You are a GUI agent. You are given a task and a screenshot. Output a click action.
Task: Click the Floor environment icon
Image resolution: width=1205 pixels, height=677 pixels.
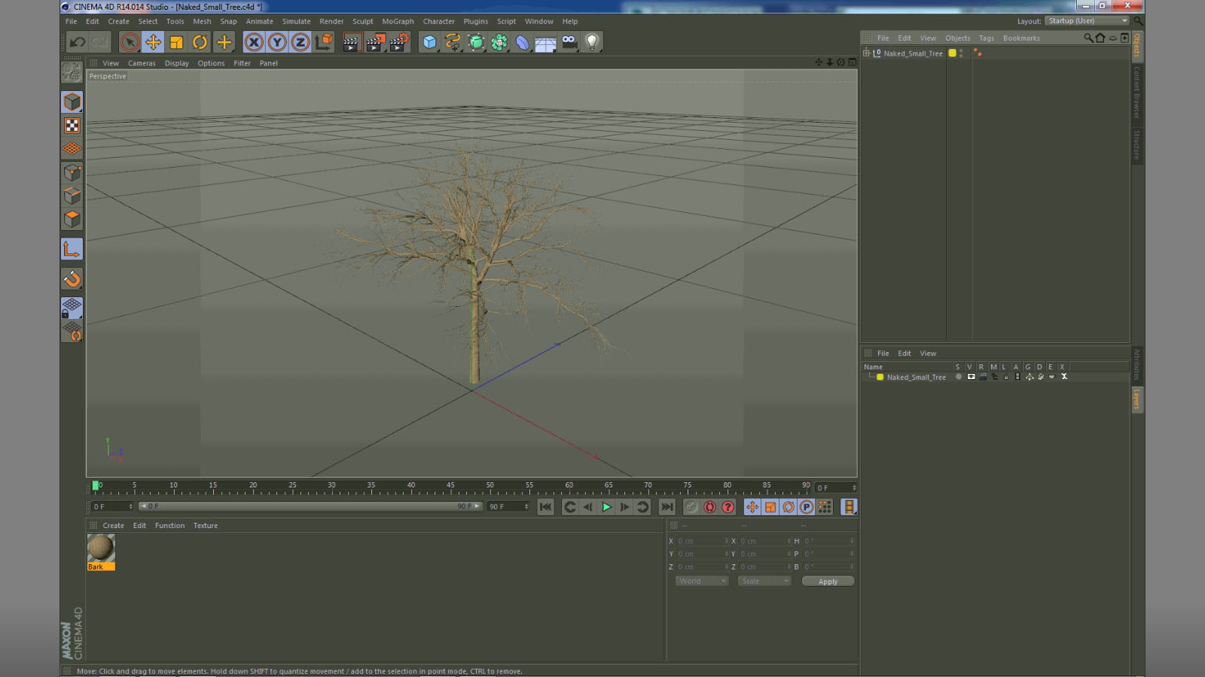tap(545, 43)
